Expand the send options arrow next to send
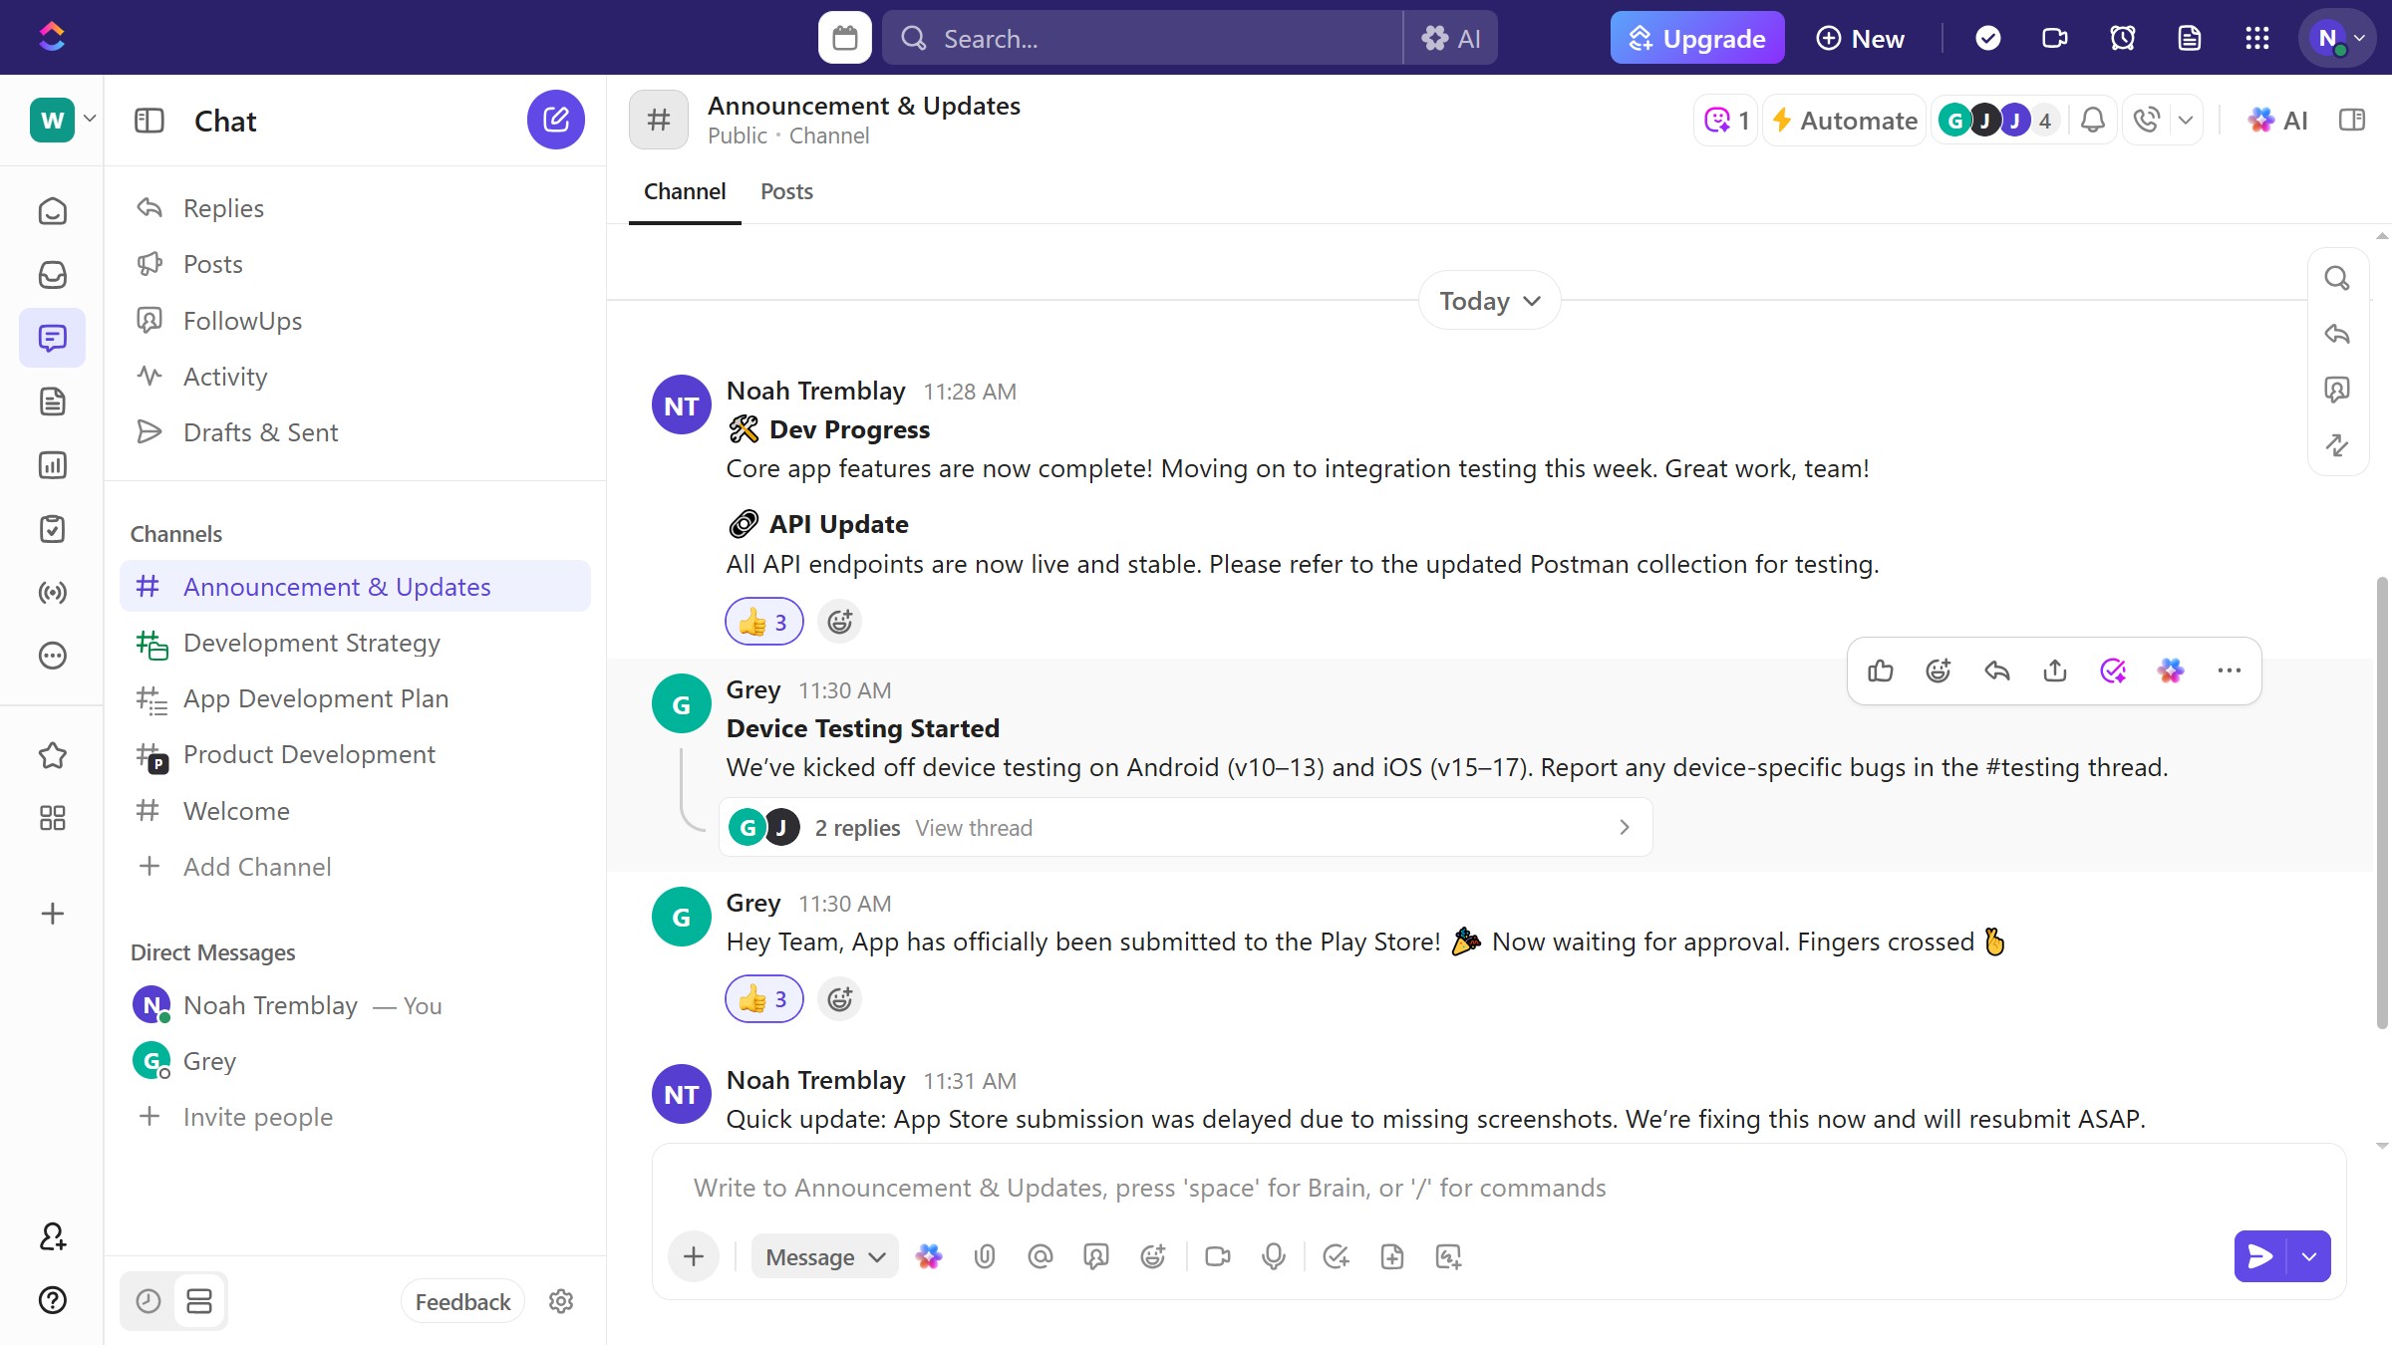This screenshot has width=2392, height=1345. click(2309, 1256)
